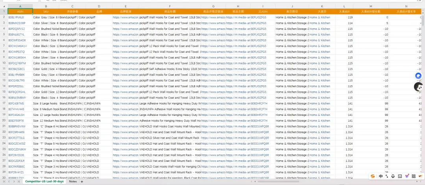Screen dimensions: 425x185
Task: Select VAEHOLD Silver Hat and Coat title cell
Action: [x=170, y=137]
